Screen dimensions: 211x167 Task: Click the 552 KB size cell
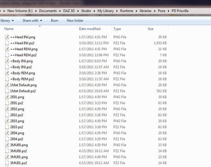click(x=161, y=91)
